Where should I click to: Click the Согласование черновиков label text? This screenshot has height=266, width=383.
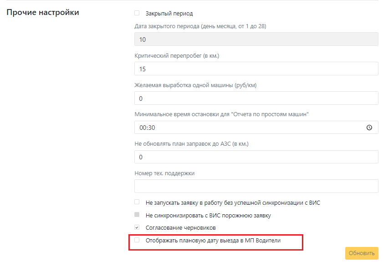[181, 228]
